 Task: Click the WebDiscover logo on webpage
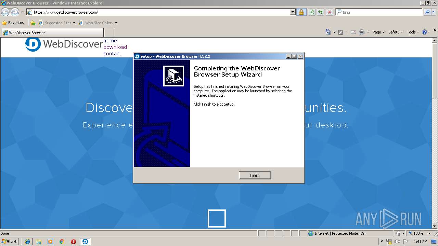64,44
